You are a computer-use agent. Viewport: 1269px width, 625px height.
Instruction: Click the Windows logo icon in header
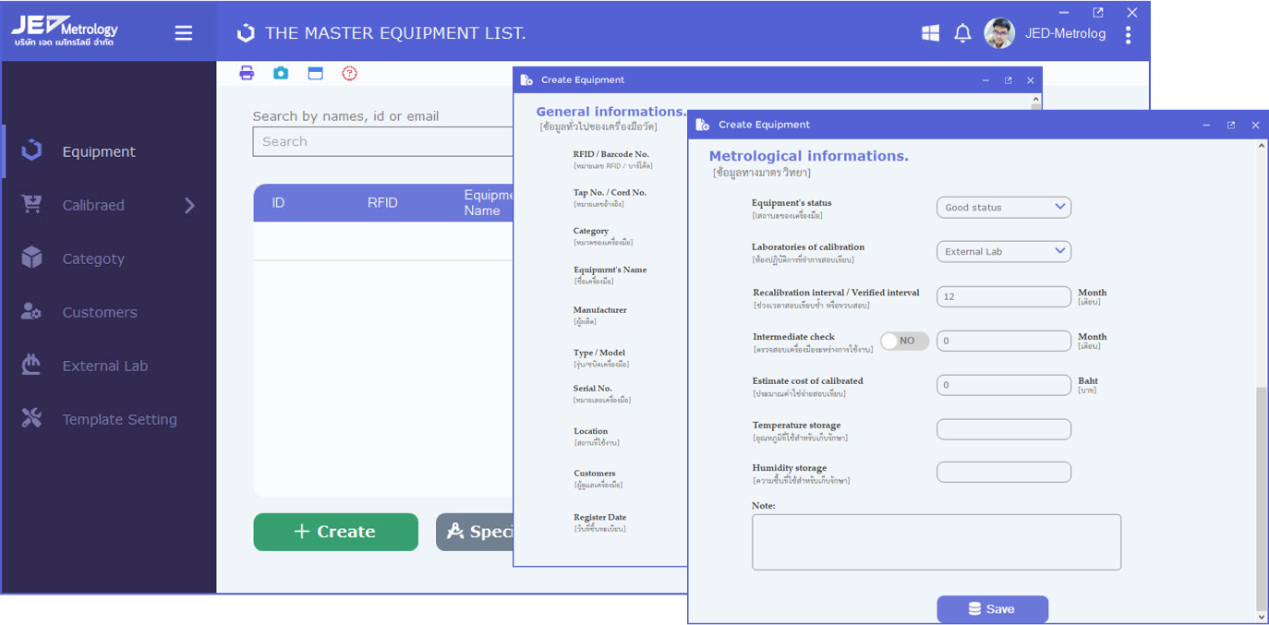[x=930, y=33]
